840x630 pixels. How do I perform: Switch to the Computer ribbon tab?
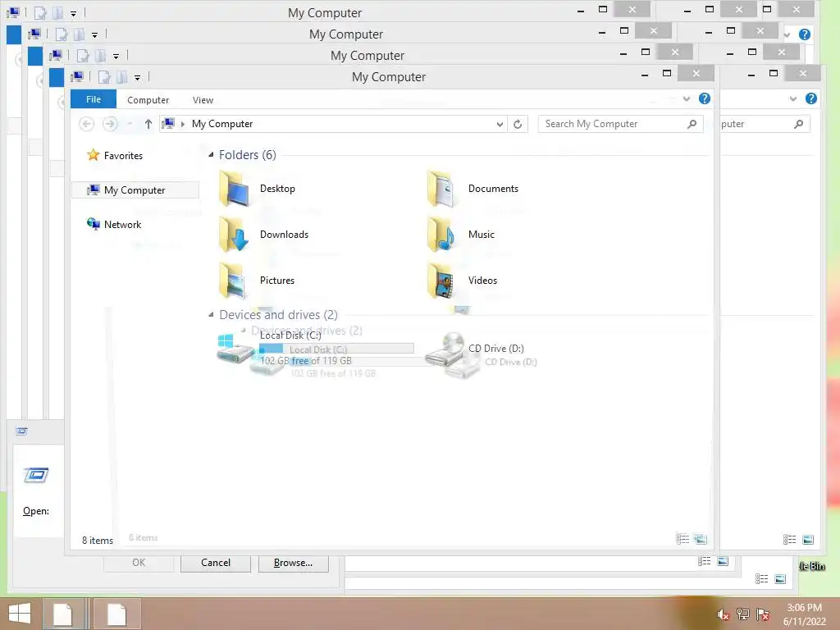click(x=148, y=99)
